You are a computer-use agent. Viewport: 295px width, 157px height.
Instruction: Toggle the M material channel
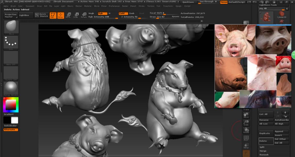click(x=109, y=13)
